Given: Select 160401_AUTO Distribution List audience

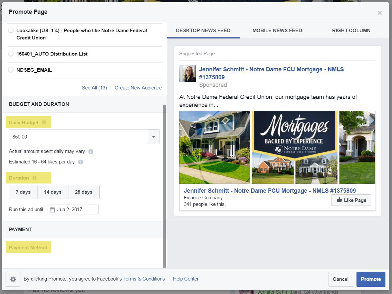Looking at the screenshot, I should (11, 54).
